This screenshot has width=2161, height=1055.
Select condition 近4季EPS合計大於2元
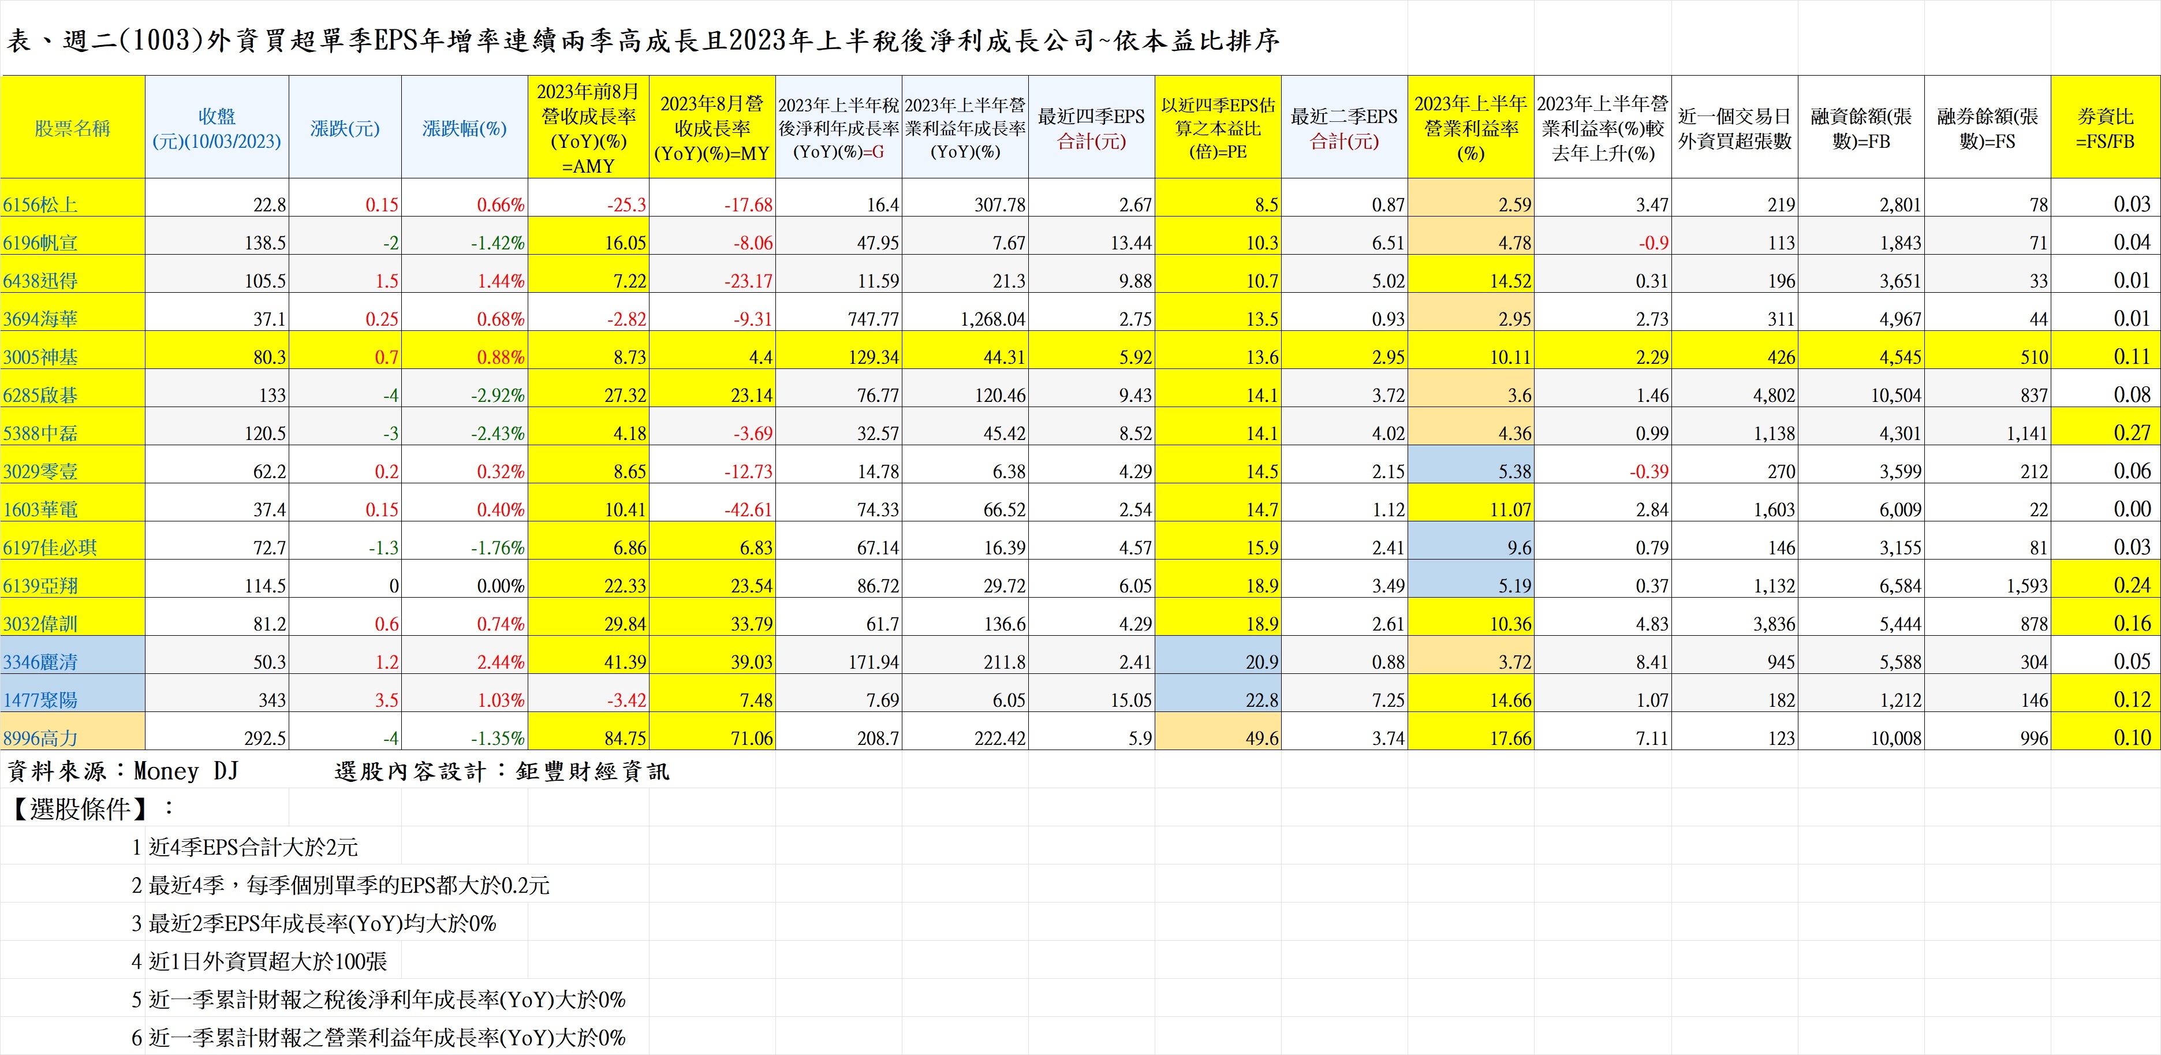[x=252, y=847]
